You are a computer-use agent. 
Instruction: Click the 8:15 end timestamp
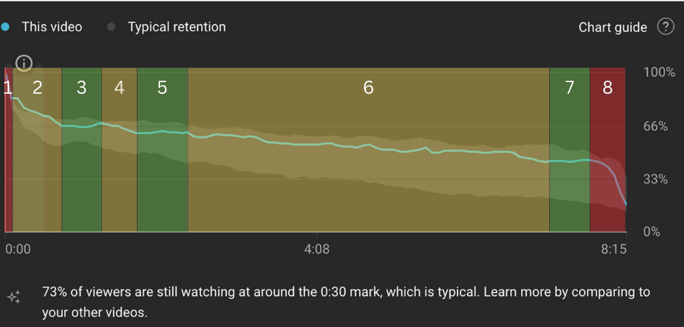point(614,250)
